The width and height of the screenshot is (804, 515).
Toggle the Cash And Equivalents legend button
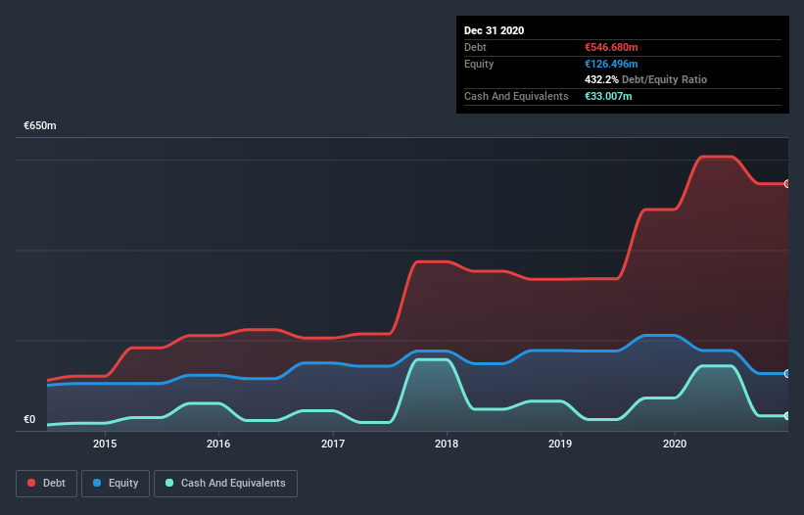coord(225,484)
